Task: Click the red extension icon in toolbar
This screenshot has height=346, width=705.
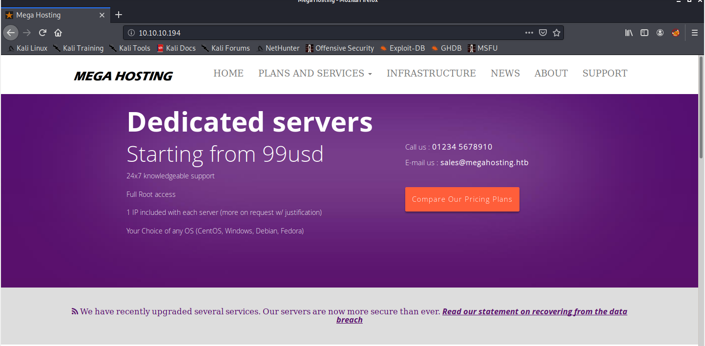Action: 676,33
